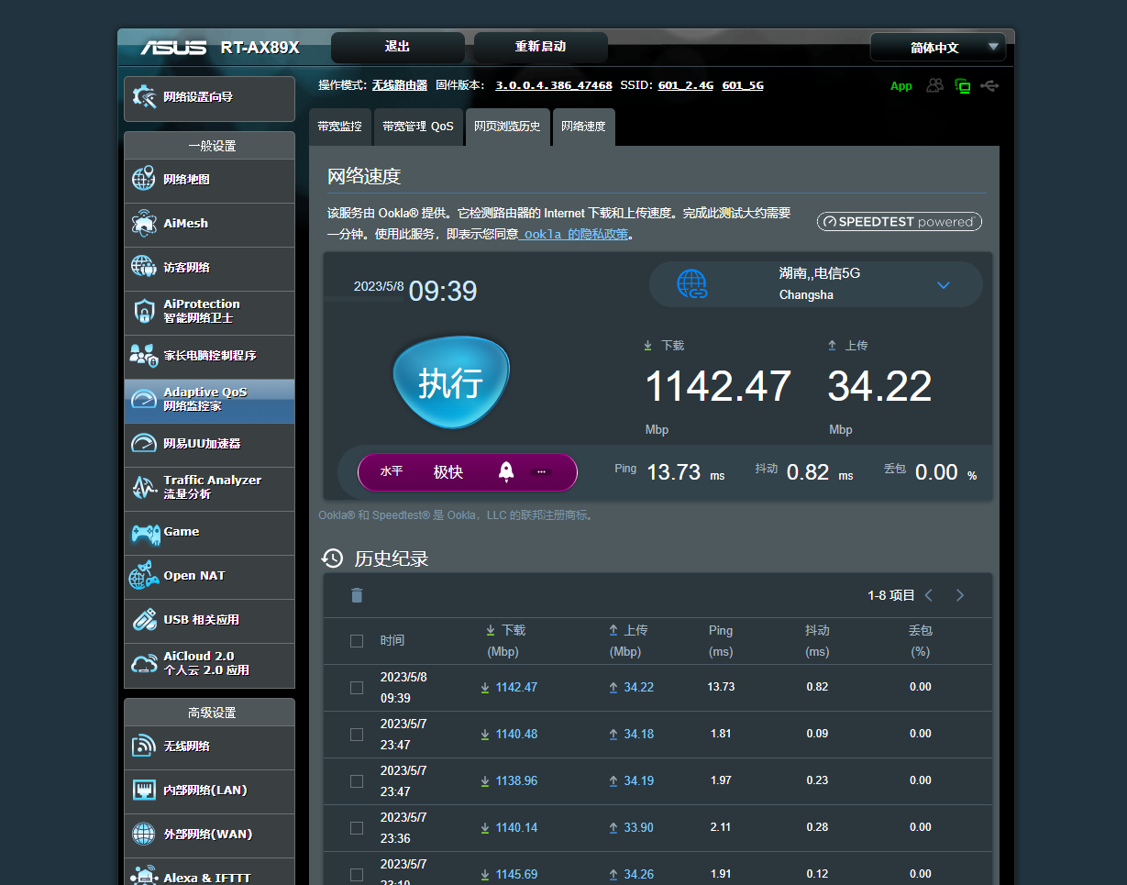
Task: Open AiProtection shield icon
Action: tap(144, 311)
